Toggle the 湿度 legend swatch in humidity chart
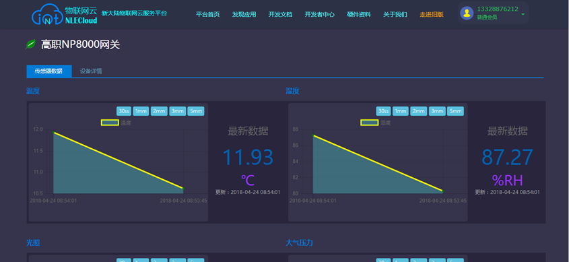Image resolution: width=569 pixels, height=262 pixels. tap(370, 123)
